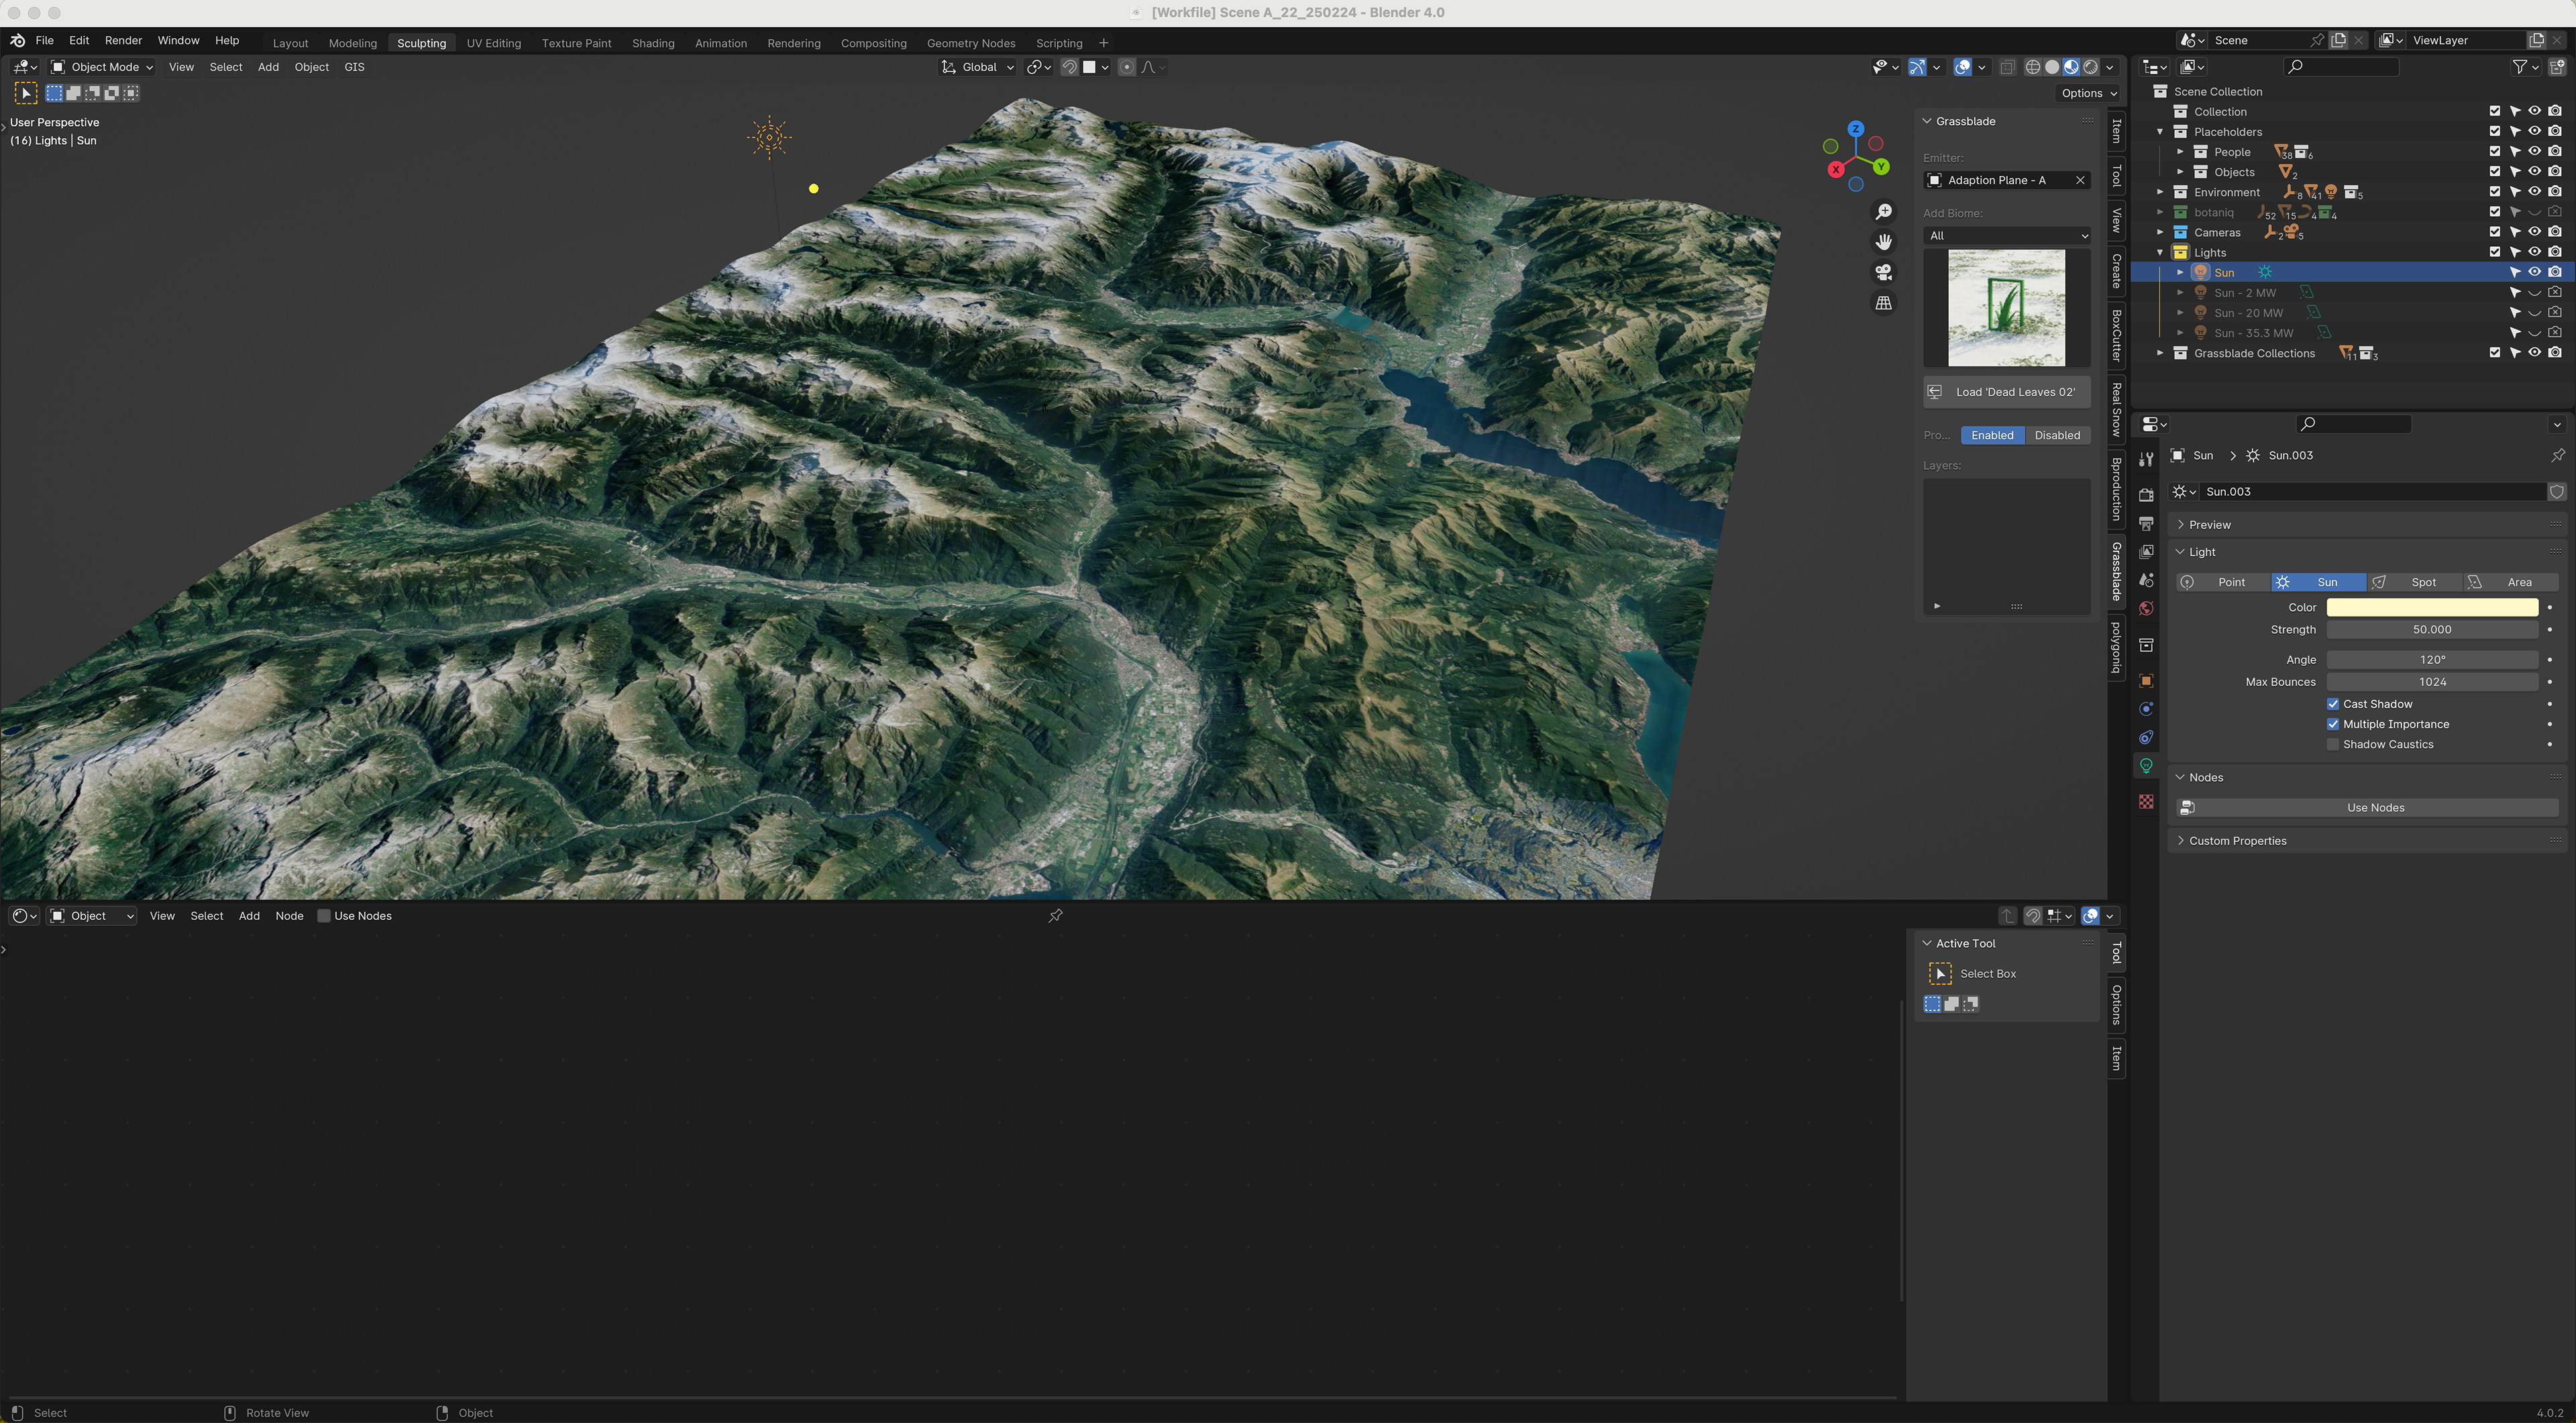
Task: Open the Object Mode dropdown
Action: point(101,67)
